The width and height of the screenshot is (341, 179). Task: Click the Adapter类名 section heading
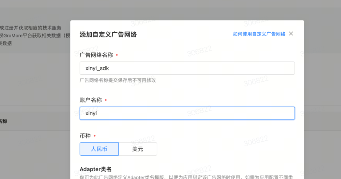96,169
